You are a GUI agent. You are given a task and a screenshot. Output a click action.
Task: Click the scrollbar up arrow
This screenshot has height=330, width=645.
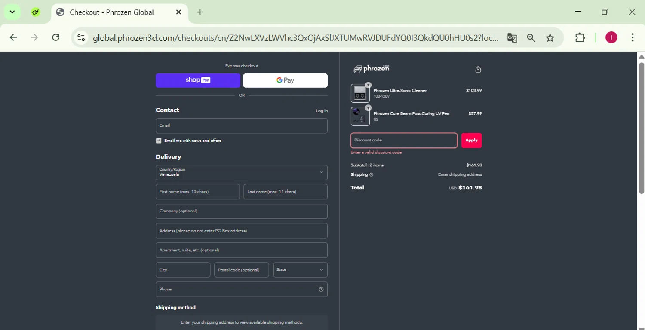tap(642, 57)
